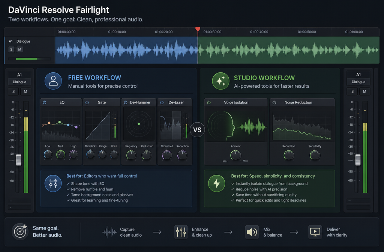Solo A1 in the right mixer strip
The width and height of the screenshot is (384, 252).
[352, 91]
